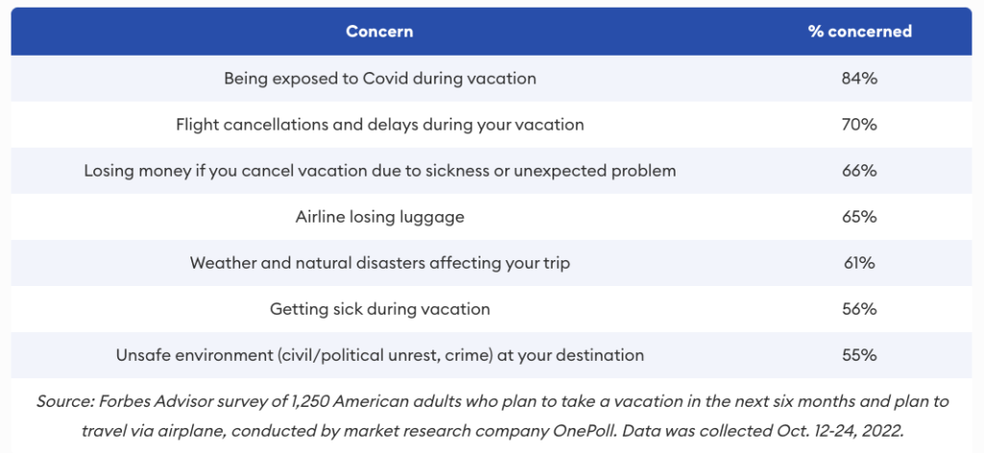Click the 84% value cell

coord(859,79)
